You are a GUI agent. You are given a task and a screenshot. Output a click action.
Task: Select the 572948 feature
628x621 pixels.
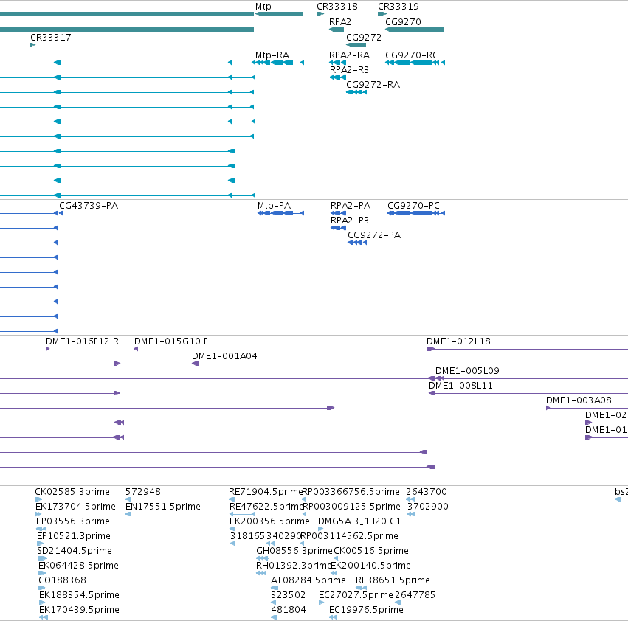(128, 499)
